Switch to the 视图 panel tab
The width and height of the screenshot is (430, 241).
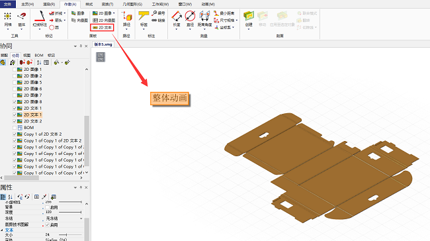(27, 56)
